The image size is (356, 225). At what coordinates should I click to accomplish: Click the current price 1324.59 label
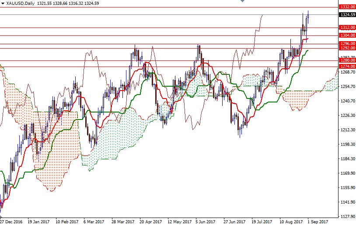(x=347, y=14)
